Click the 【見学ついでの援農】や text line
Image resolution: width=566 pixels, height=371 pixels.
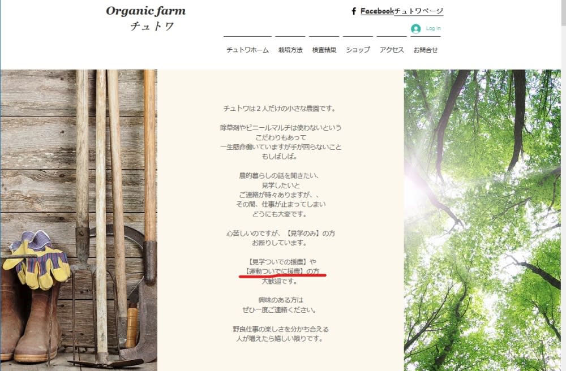282,262
